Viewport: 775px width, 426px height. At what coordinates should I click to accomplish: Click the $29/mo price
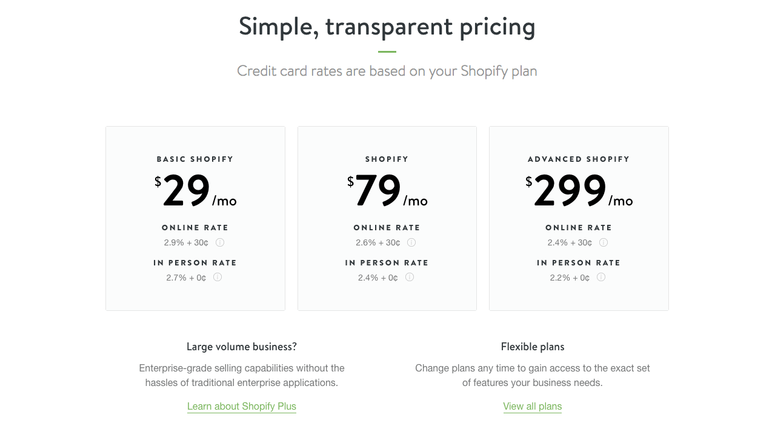(x=195, y=191)
